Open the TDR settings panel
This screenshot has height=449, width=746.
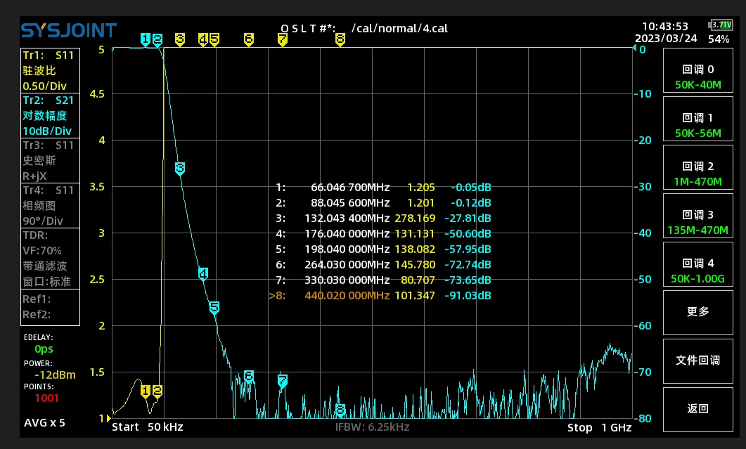(x=50, y=259)
